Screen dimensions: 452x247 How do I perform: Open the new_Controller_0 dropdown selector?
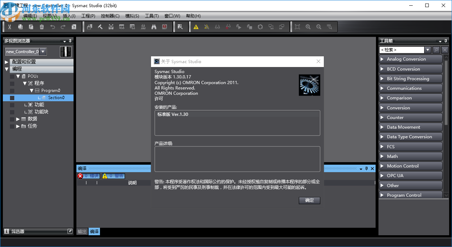(43, 51)
